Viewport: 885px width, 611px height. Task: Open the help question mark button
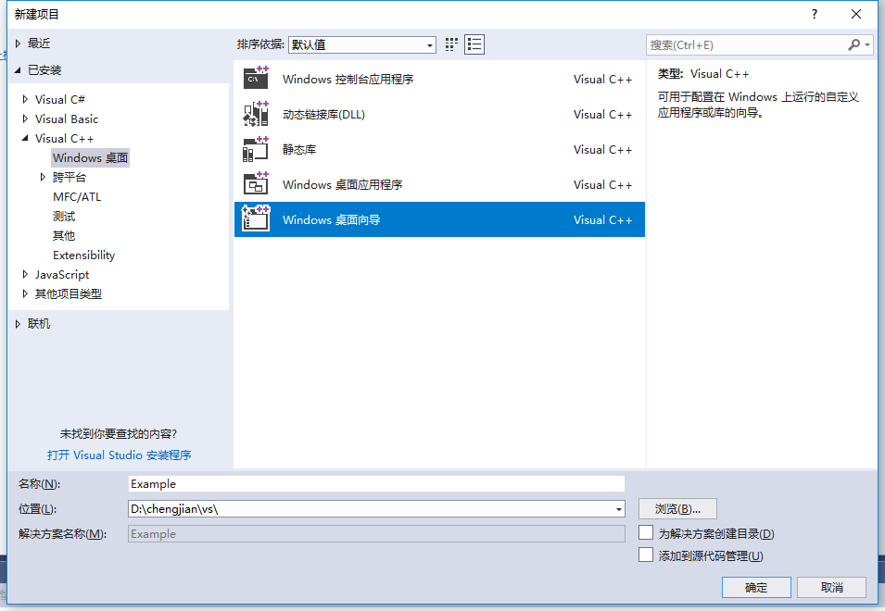click(x=814, y=14)
